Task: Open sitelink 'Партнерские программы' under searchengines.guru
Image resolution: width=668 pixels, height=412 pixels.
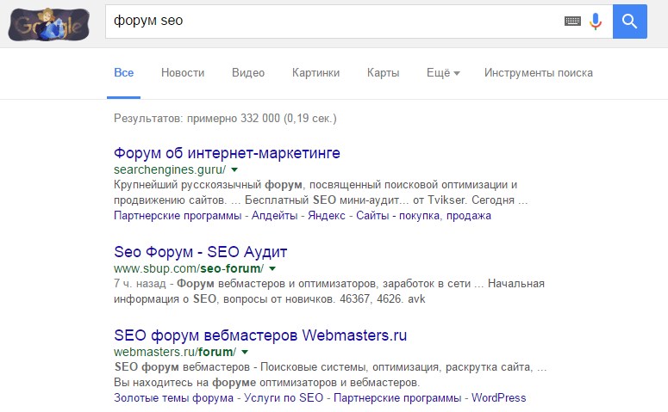Action: pyautogui.click(x=178, y=216)
